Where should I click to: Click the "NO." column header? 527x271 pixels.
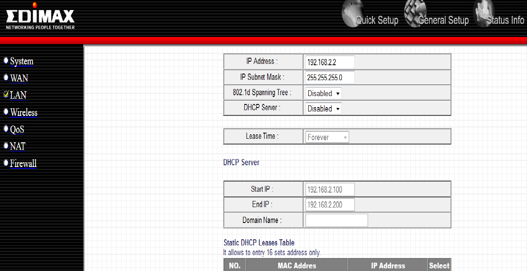tap(235, 266)
